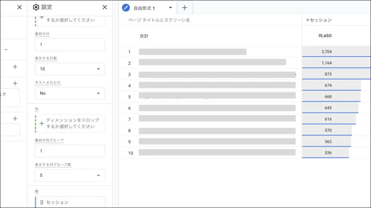Click the 表示する行数 label
This screenshot has height=208, width=371.
coord(46,58)
